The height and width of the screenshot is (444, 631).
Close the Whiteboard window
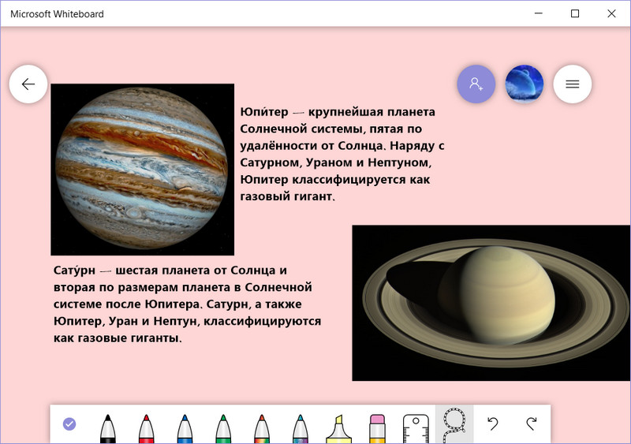pyautogui.click(x=612, y=13)
